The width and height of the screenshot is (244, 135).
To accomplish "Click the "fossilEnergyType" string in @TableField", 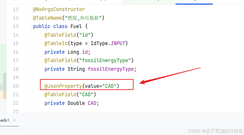I will 105,61.
